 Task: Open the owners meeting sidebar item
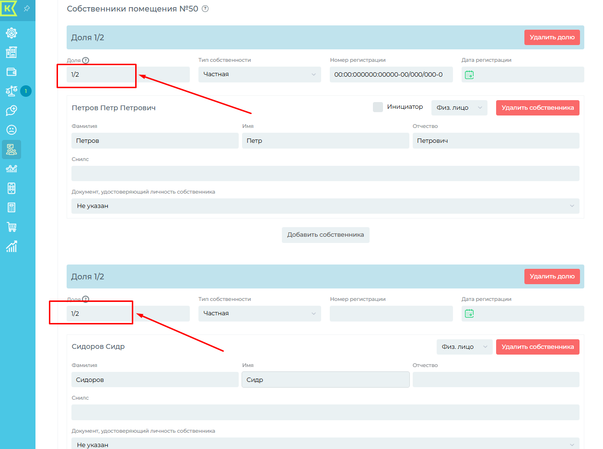tap(11, 150)
